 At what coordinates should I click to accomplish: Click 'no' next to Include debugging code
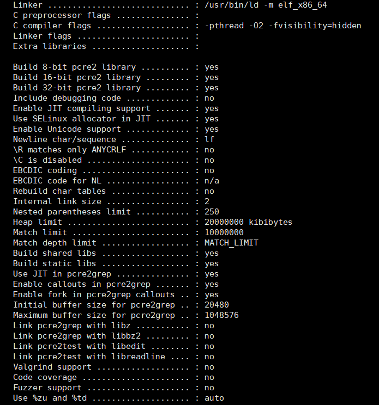point(209,98)
